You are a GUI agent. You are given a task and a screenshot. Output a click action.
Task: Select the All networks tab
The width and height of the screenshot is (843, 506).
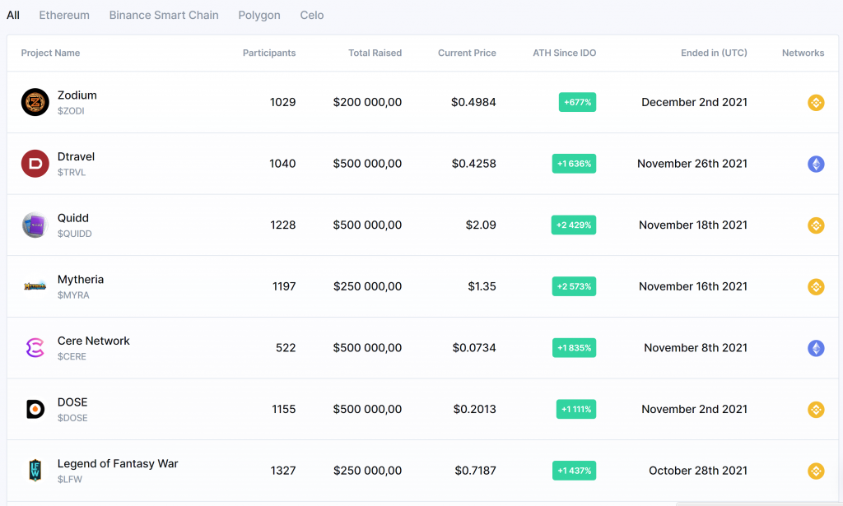pos(13,15)
